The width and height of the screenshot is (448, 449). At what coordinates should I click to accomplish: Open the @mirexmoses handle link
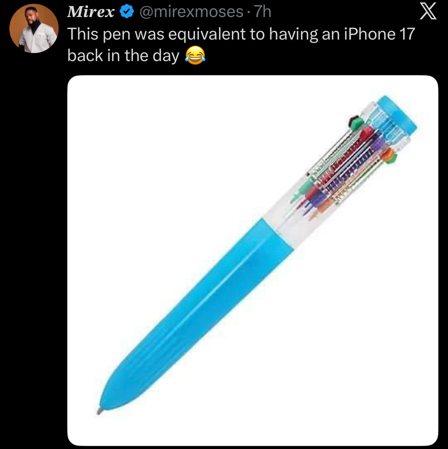(x=191, y=12)
